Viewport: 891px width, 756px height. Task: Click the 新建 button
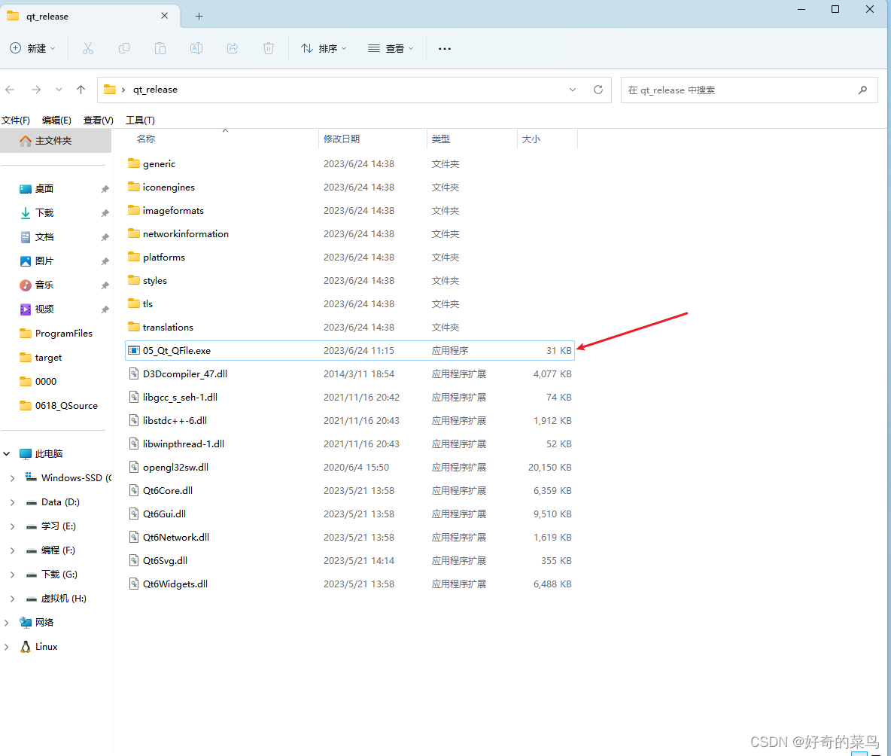pos(32,48)
